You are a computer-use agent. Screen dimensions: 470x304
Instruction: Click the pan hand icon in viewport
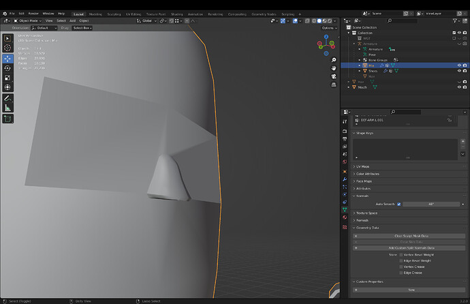point(334,68)
